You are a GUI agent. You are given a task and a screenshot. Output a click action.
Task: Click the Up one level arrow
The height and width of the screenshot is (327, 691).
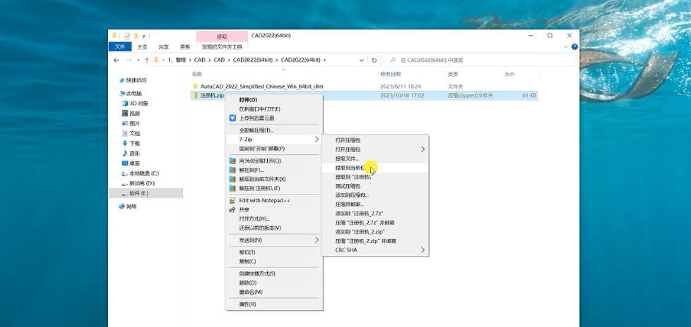tap(146, 60)
